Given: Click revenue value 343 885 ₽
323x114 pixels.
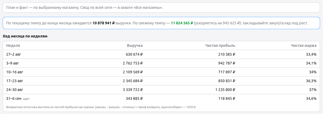Looking at the screenshot, I should pyautogui.click(x=134, y=98).
